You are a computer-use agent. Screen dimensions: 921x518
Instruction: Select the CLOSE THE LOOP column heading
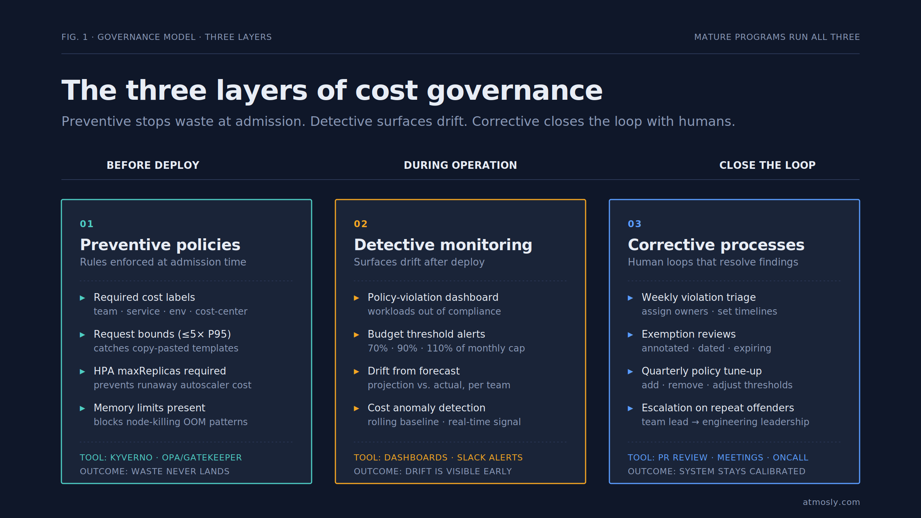click(767, 165)
